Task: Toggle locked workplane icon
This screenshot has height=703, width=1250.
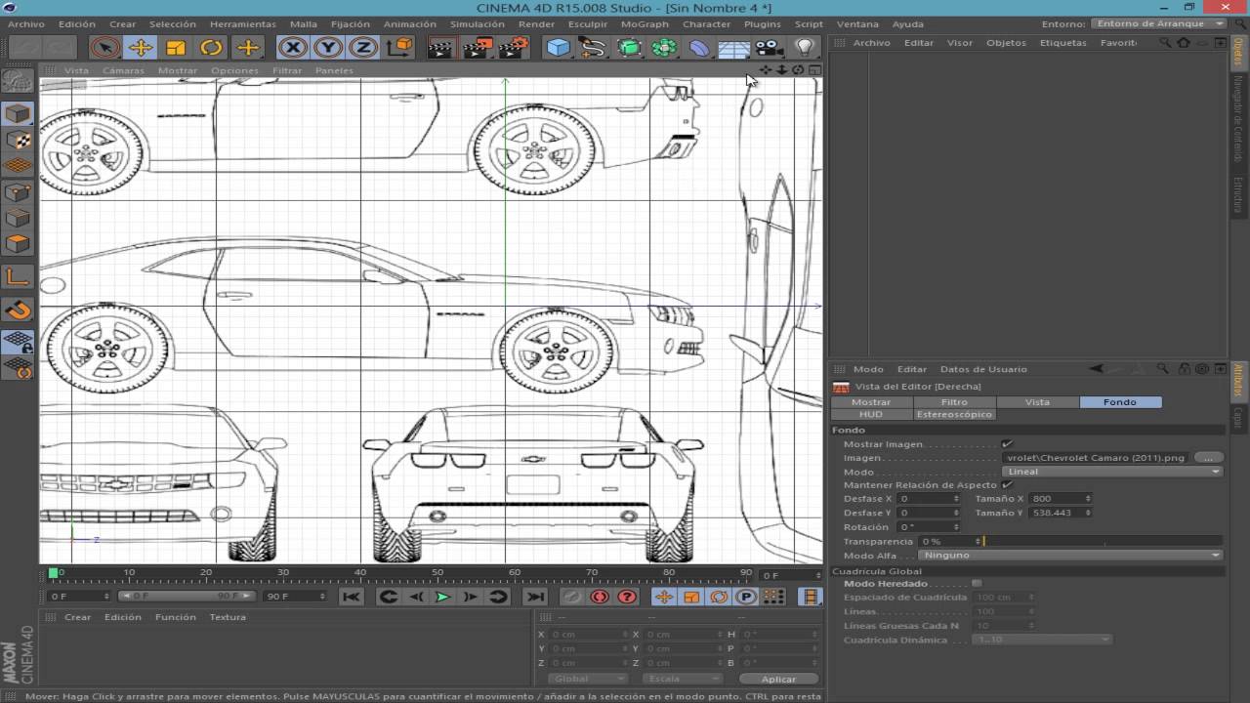Action: point(18,342)
